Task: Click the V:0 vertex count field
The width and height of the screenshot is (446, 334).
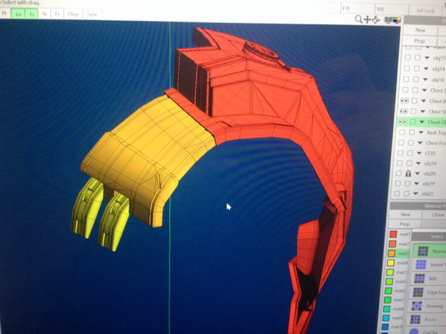Action: coord(391,9)
